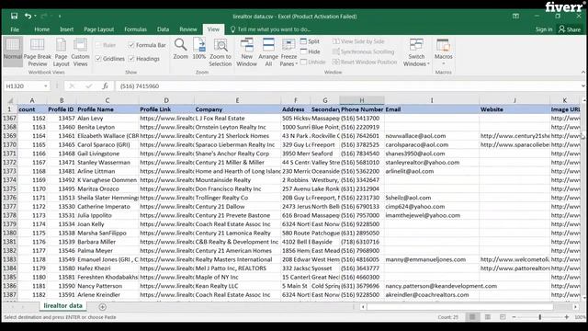Toggle the Gridlines checkbox
The image size is (588, 331).
tap(98, 59)
